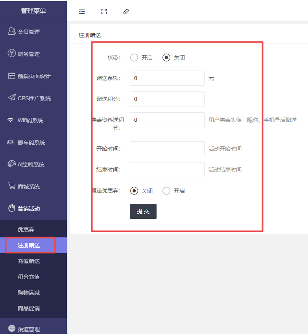
Task: Set 赠送优惠券 to 关闭
Action: pyautogui.click(x=134, y=190)
